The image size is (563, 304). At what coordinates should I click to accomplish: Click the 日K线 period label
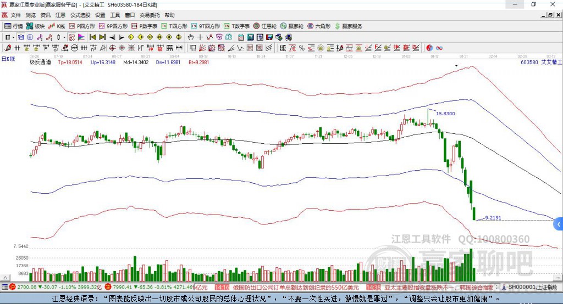(8, 59)
